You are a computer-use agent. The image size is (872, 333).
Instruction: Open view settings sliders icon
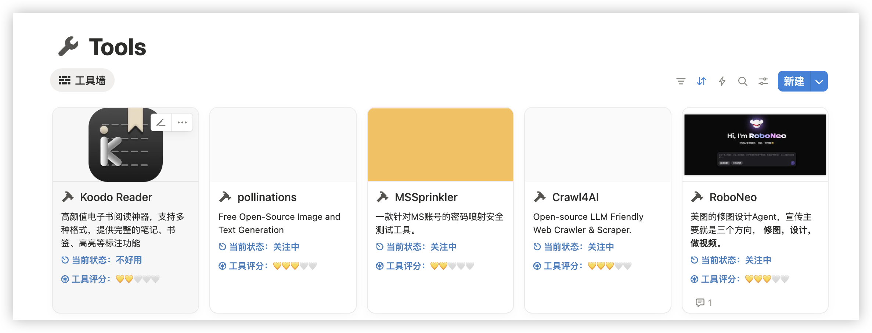pyautogui.click(x=763, y=81)
